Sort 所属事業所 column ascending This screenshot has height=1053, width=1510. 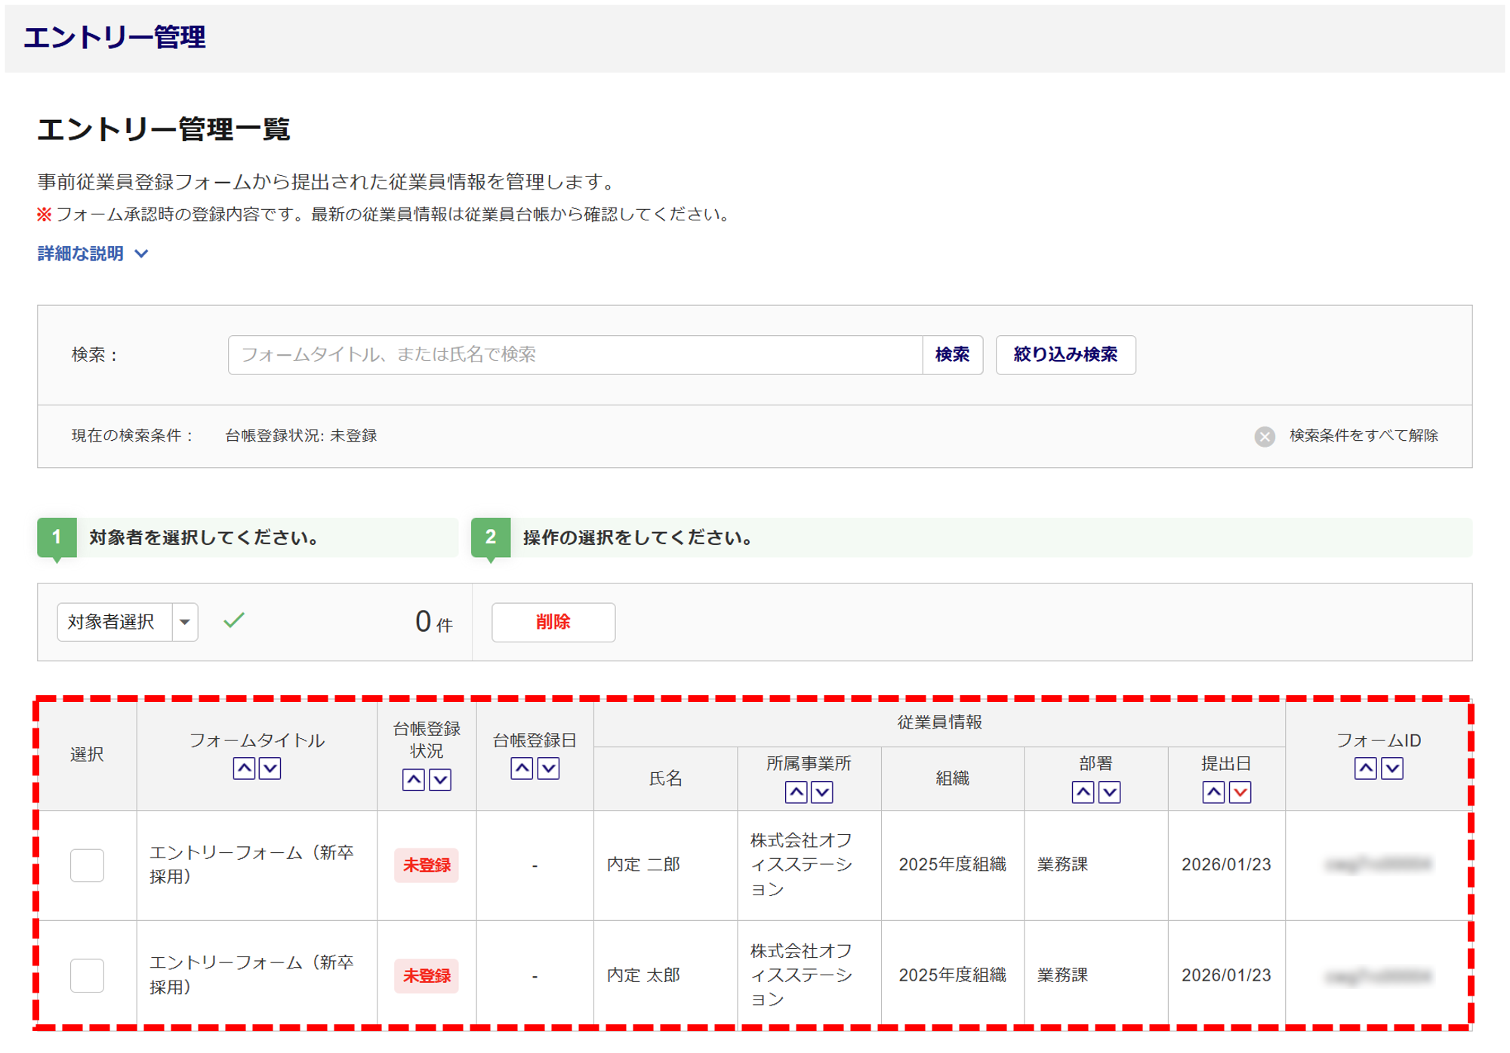pos(796,792)
